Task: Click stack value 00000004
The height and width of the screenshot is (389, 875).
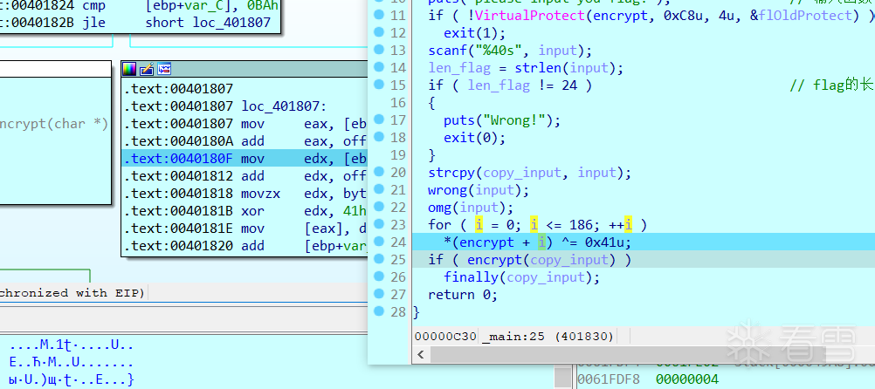Action: pyautogui.click(x=687, y=379)
